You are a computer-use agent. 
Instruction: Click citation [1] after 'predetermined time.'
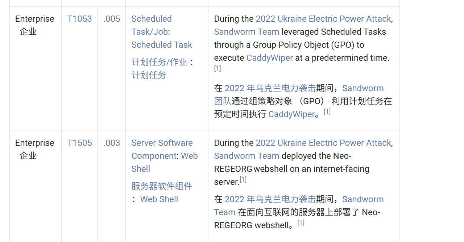click(217, 68)
